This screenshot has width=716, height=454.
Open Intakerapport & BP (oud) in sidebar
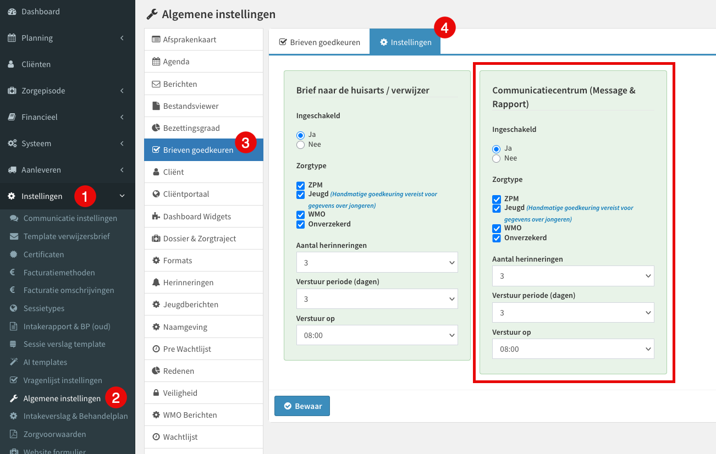tap(67, 326)
